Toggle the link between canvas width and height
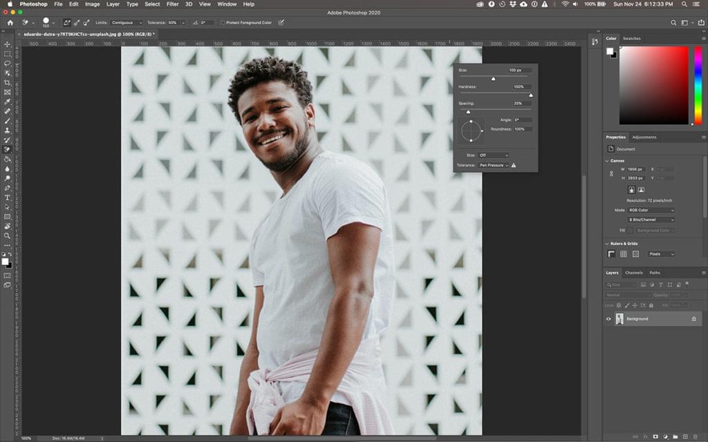Viewport: 708px width, 442px height. 611,173
